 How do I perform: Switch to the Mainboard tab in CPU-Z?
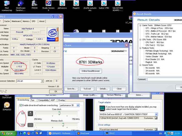pyautogui.click(x=16, y=21)
